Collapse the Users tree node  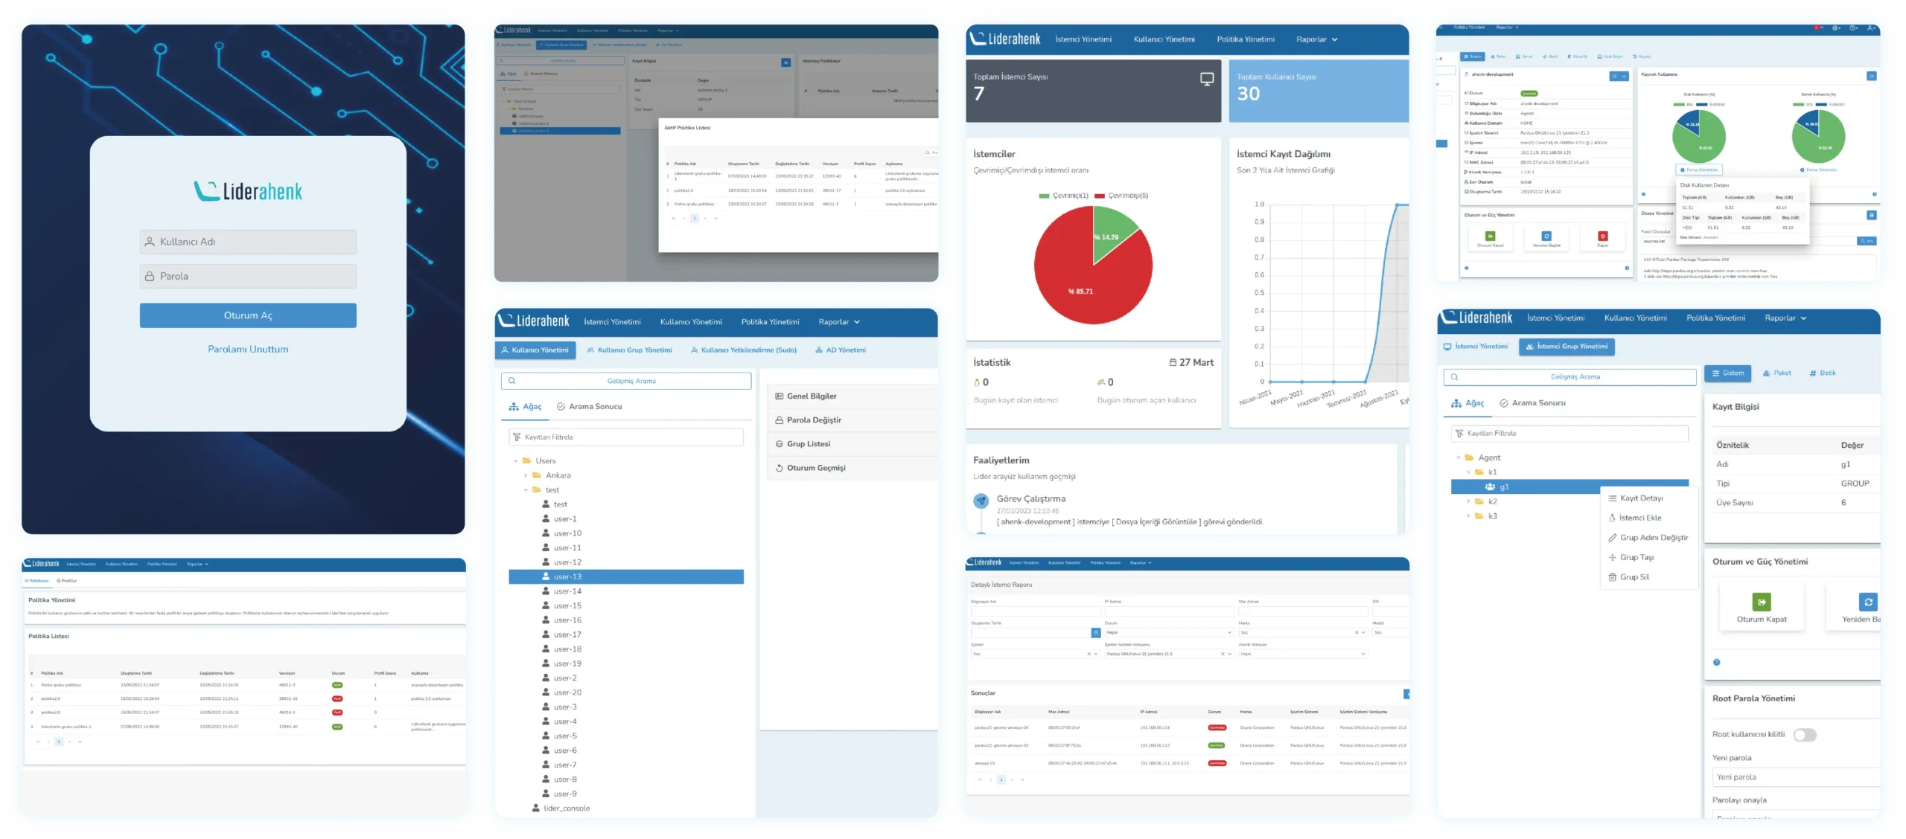pyautogui.click(x=515, y=461)
